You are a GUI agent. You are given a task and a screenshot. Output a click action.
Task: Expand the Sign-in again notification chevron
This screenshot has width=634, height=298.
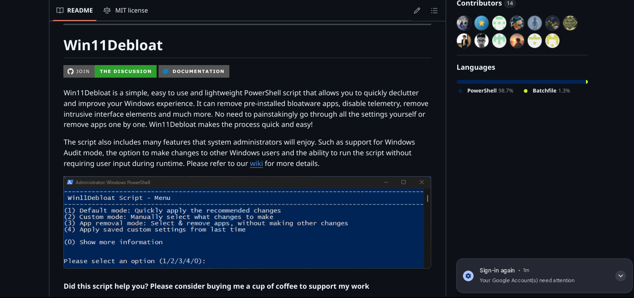620,276
